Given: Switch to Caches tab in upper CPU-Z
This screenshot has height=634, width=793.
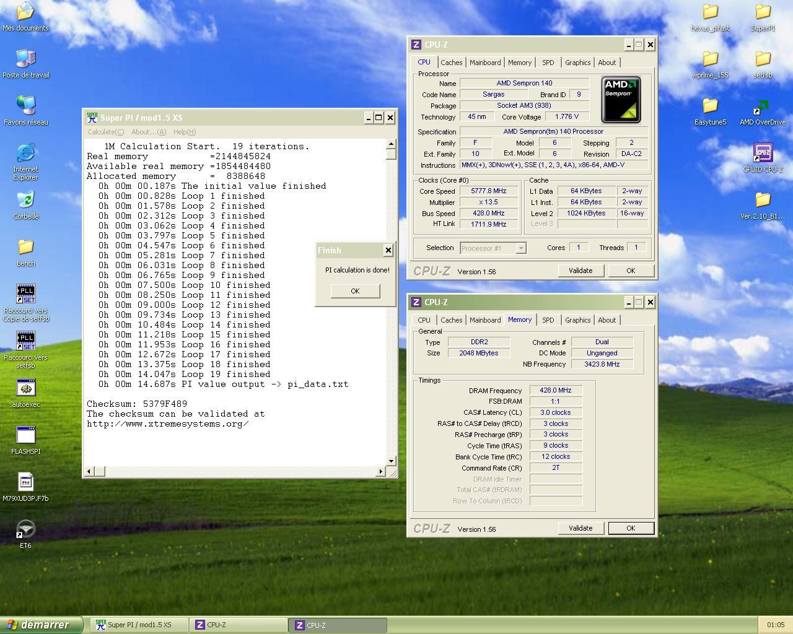Looking at the screenshot, I should (451, 63).
